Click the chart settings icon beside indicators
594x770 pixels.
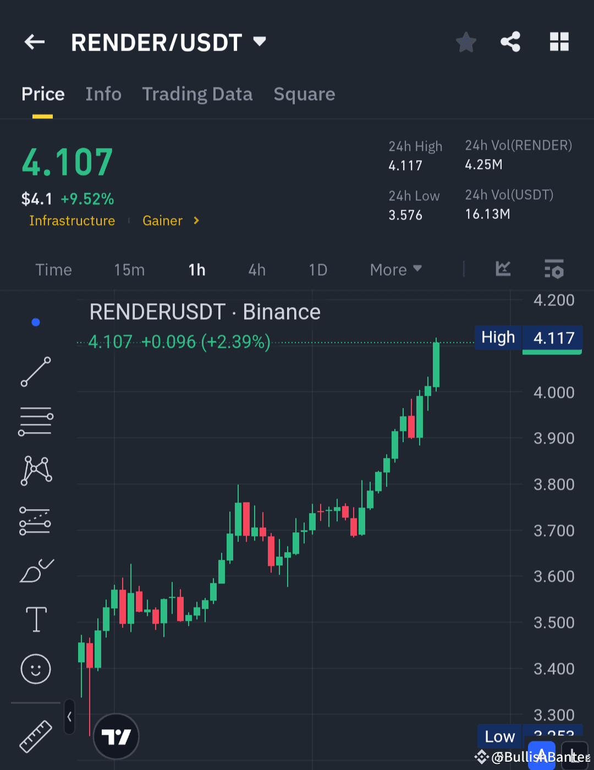pos(554,269)
